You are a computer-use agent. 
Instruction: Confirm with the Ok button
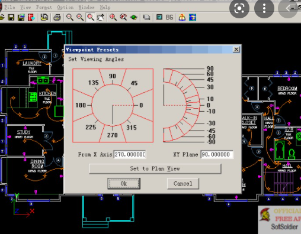click(124, 184)
